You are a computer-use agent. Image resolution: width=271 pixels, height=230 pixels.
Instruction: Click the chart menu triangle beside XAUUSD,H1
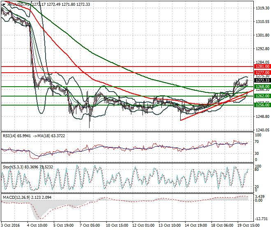point(4,5)
